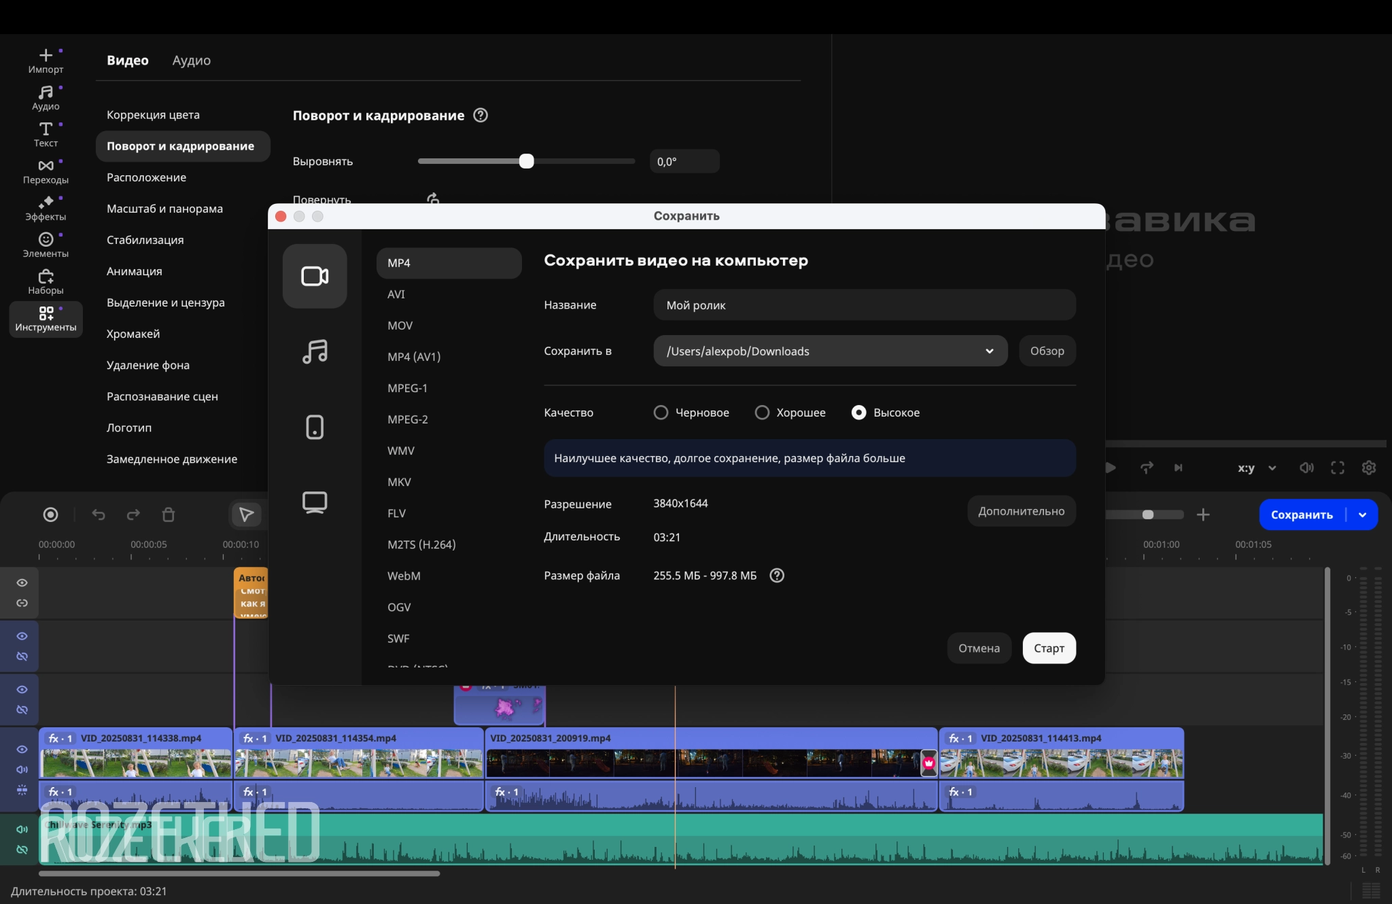The width and height of the screenshot is (1392, 904).
Task: Select Черновое quality radio button
Action: click(x=661, y=413)
